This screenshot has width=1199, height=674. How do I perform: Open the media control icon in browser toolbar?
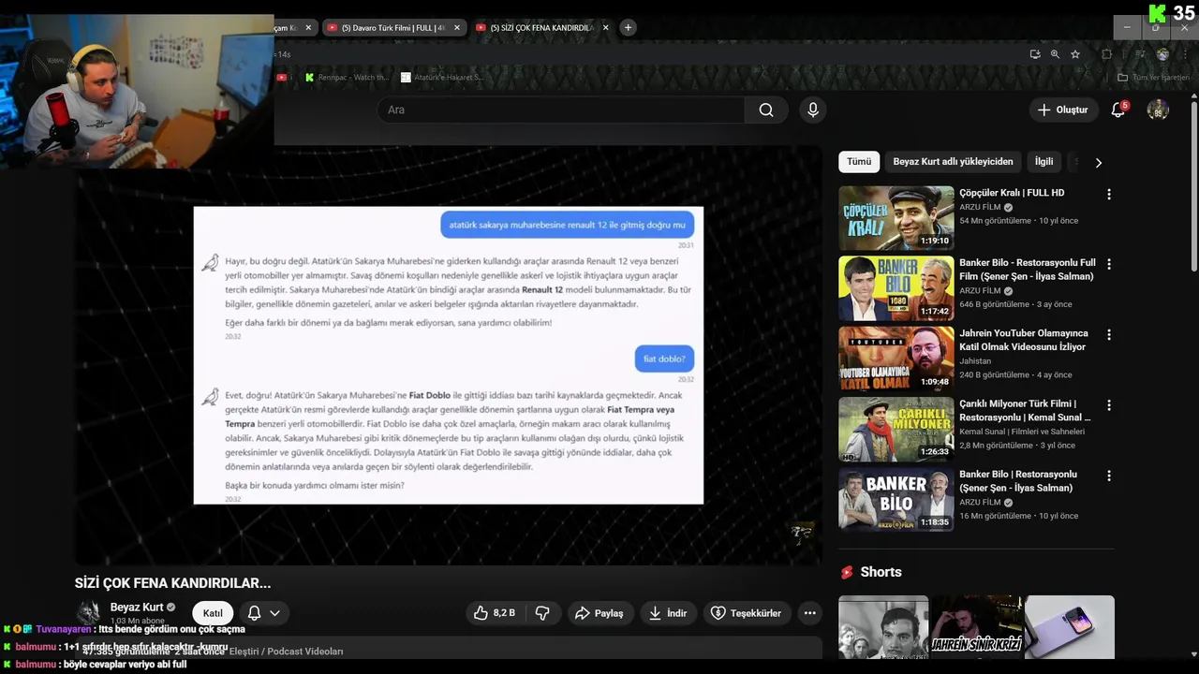pyautogui.click(x=1140, y=54)
